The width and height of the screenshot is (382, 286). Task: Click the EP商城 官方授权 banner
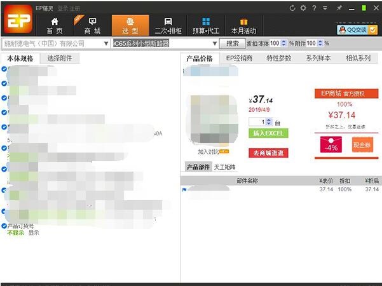[x=346, y=93]
